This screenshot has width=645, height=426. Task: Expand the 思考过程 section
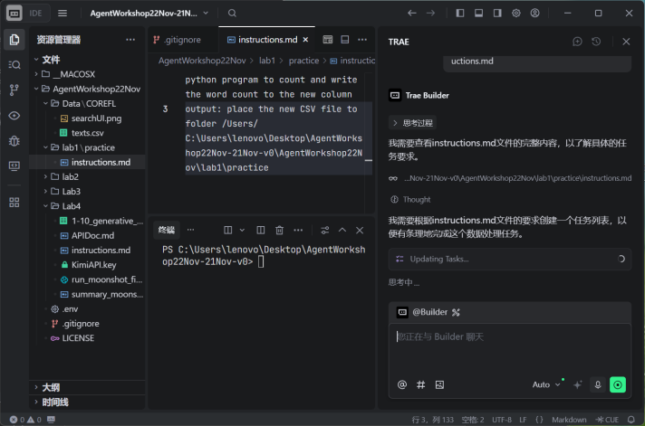411,123
